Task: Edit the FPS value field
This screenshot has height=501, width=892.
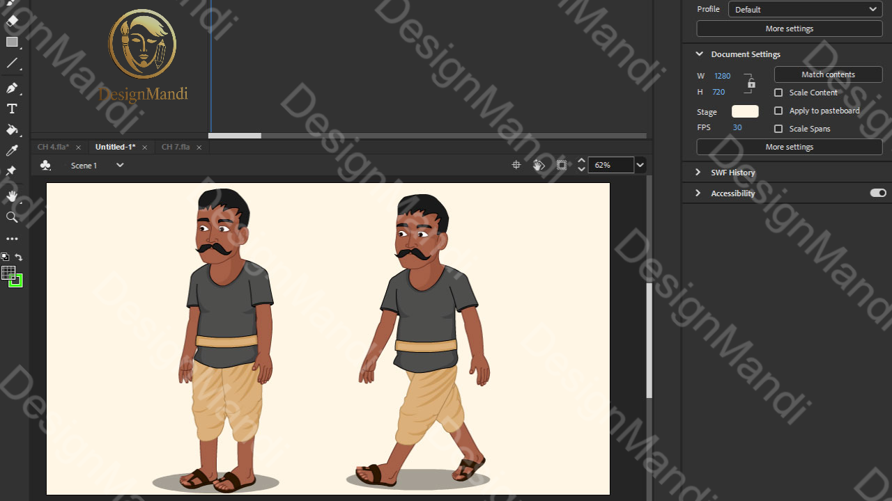Action: (x=737, y=127)
